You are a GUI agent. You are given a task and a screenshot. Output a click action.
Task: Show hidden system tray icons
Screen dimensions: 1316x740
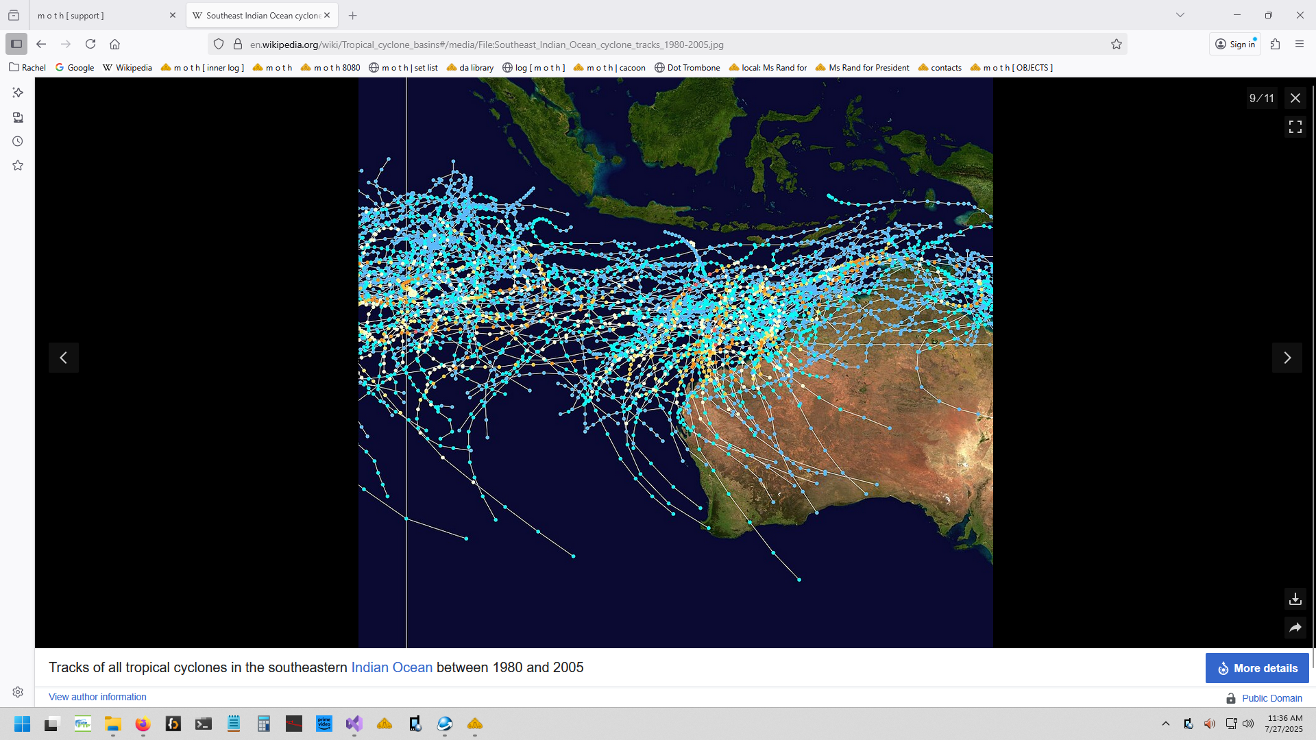click(x=1165, y=724)
